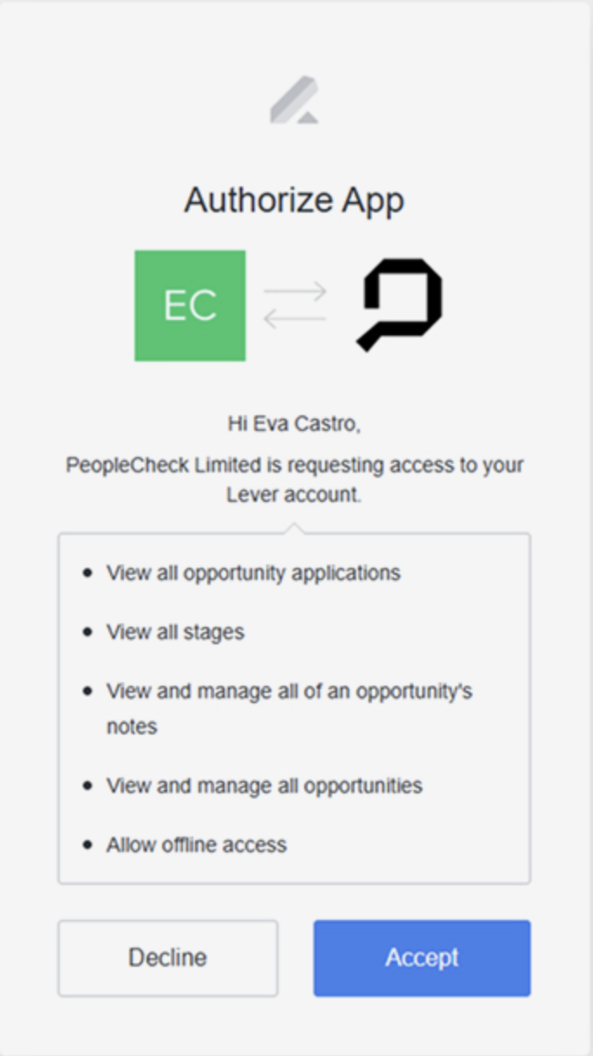Decline the authorization request

(168, 958)
